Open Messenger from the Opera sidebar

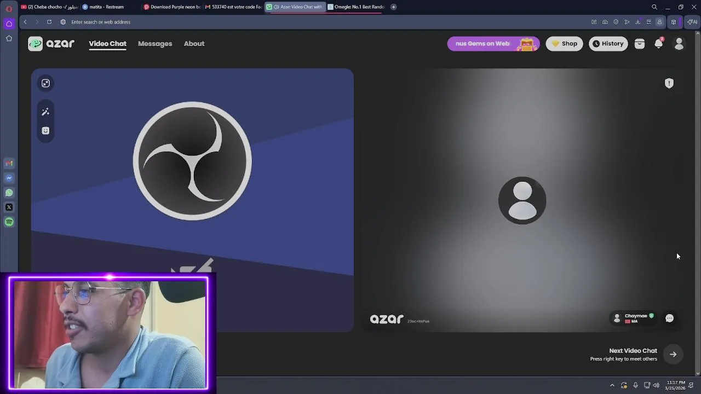(9, 178)
